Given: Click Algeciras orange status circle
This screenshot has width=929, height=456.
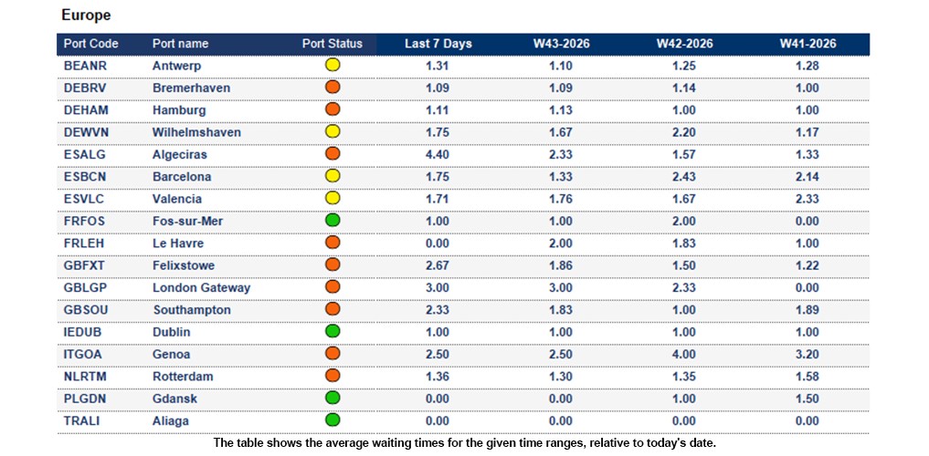Looking at the screenshot, I should [333, 154].
